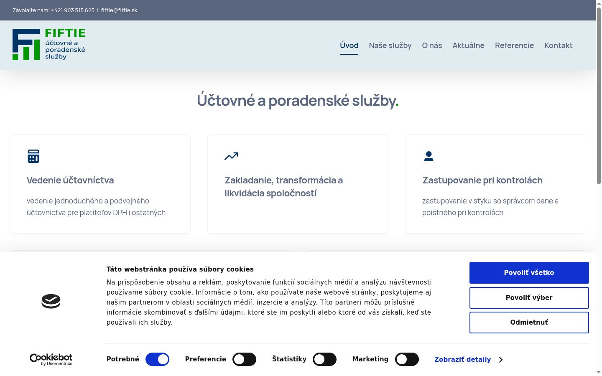This screenshot has height=376, width=602.
Task: Click the scrollbar down arrow
Action: pos(599,372)
